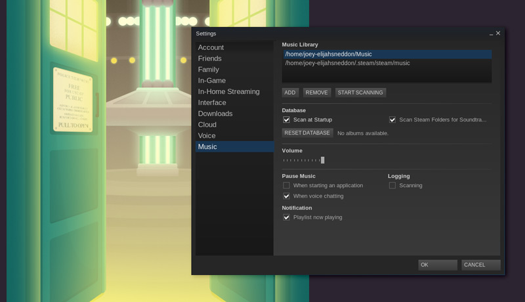Enable the Scanning logging checkbox
Viewport: 525px width, 302px height.
(392, 186)
